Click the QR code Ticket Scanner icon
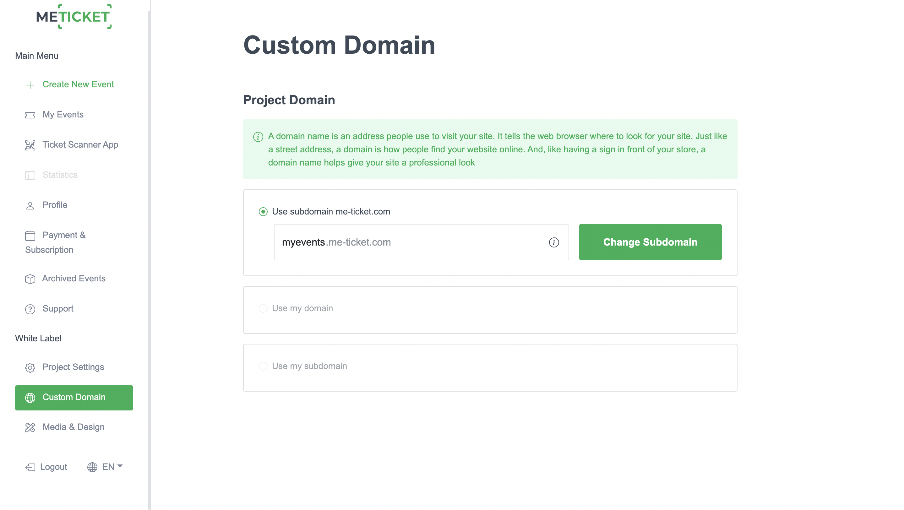The width and height of the screenshot is (904, 510). [30, 145]
